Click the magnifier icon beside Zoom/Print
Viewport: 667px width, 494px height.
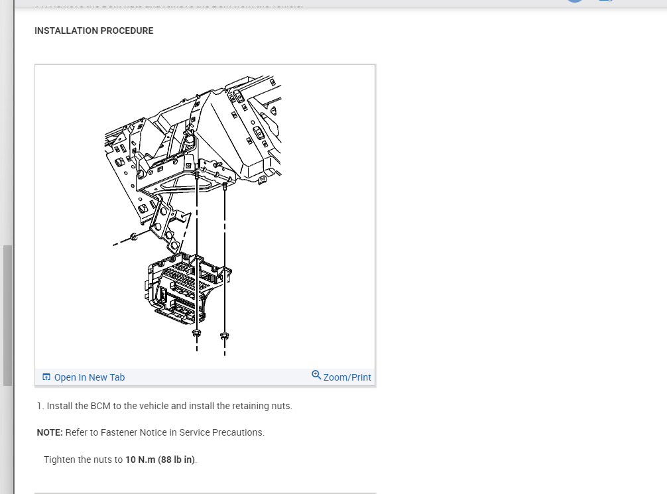pyautogui.click(x=316, y=375)
